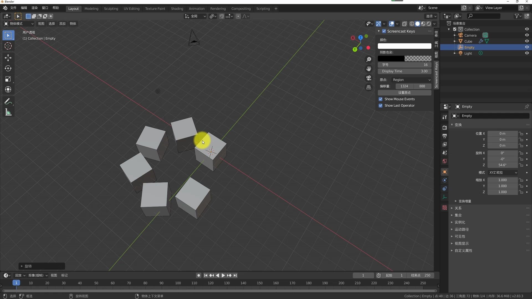Viewport: 532px width, 299px height.
Task: Select the Move tool in the toolbar
Action: click(8, 58)
